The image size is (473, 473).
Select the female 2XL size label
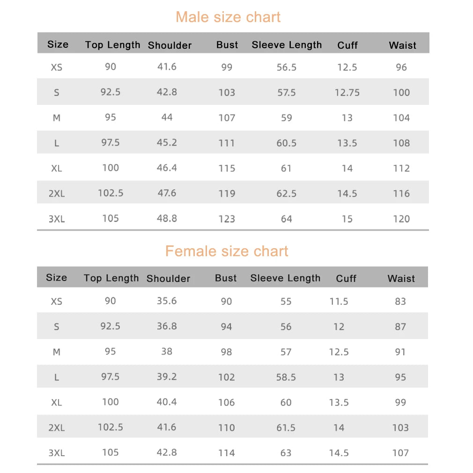pyautogui.click(x=57, y=428)
